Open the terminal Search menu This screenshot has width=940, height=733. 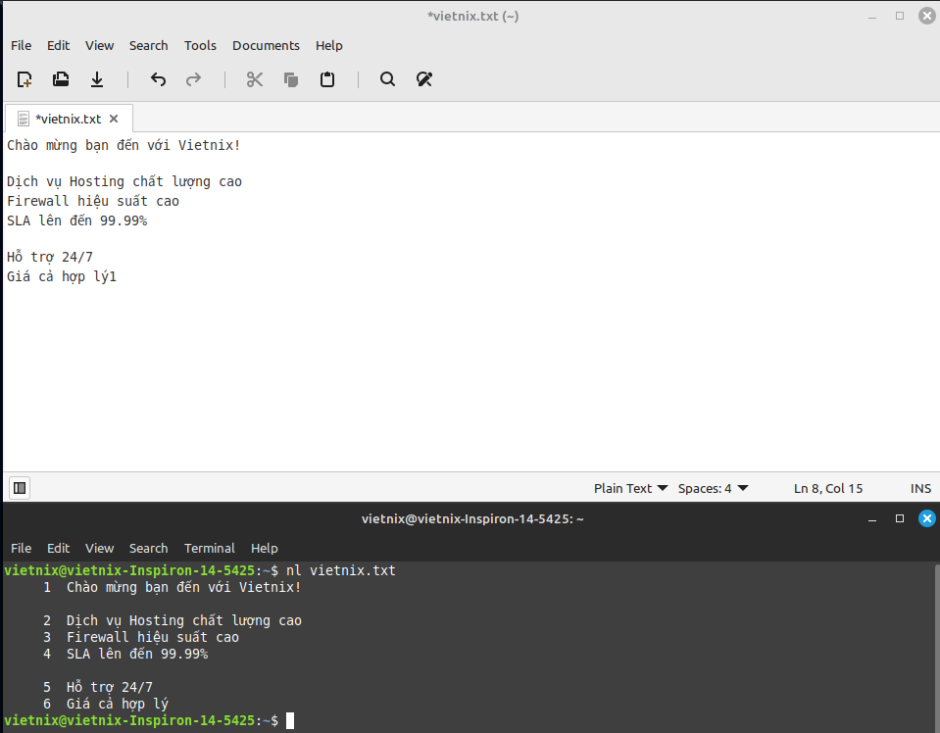click(x=149, y=549)
